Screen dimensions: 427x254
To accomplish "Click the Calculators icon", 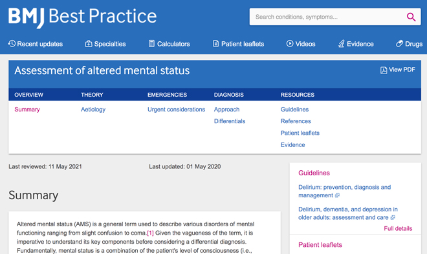I will click(151, 43).
